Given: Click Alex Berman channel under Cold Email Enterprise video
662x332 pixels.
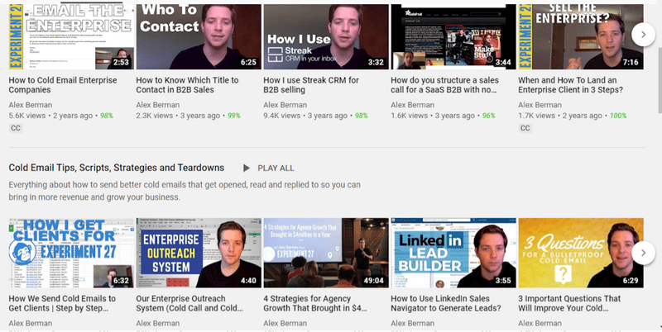Looking at the screenshot, I should (x=31, y=105).
